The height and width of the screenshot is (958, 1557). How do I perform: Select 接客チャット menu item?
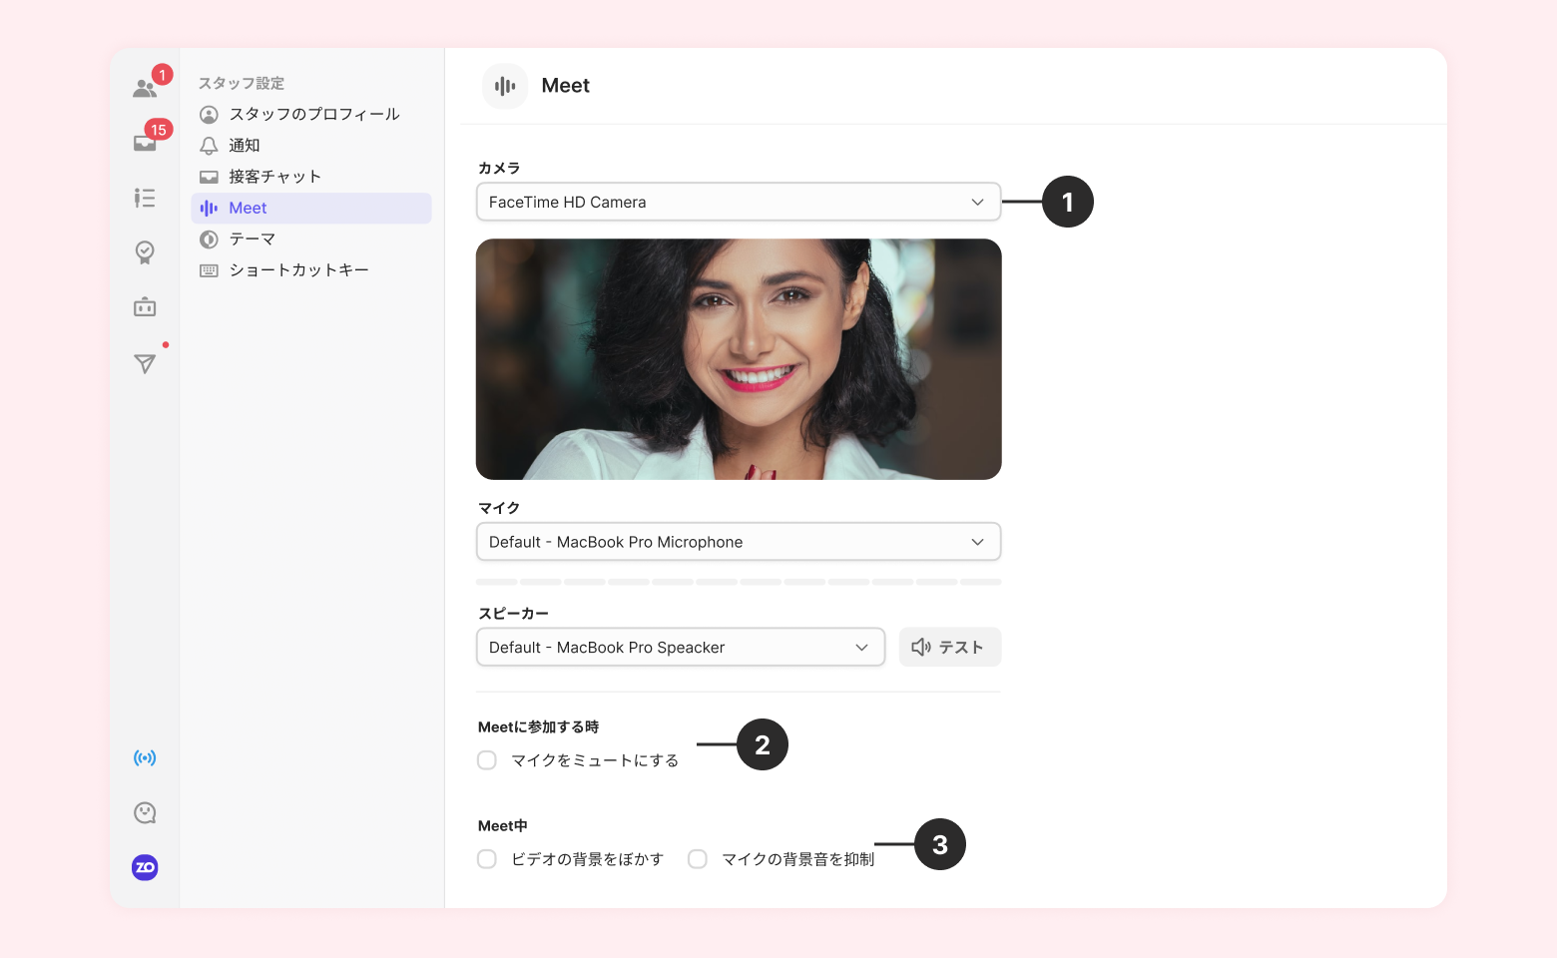pos(311,177)
